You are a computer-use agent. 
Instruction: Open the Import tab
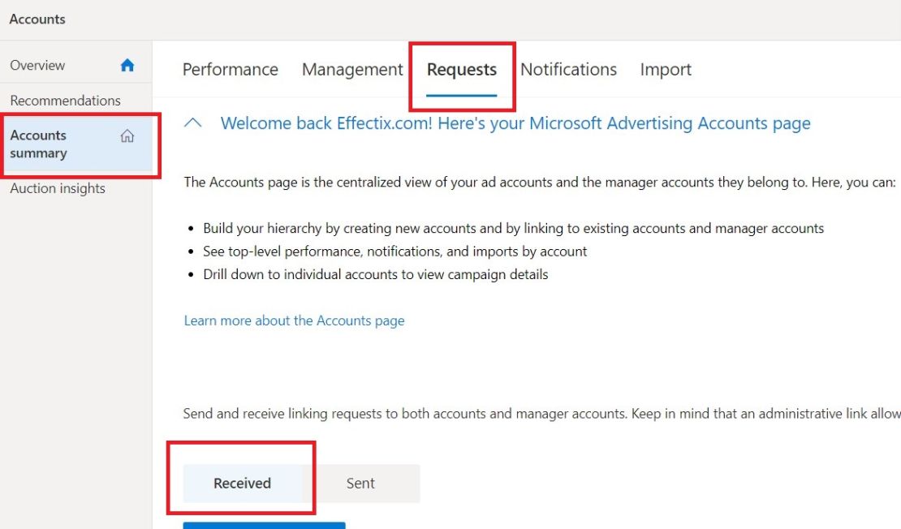click(x=666, y=70)
